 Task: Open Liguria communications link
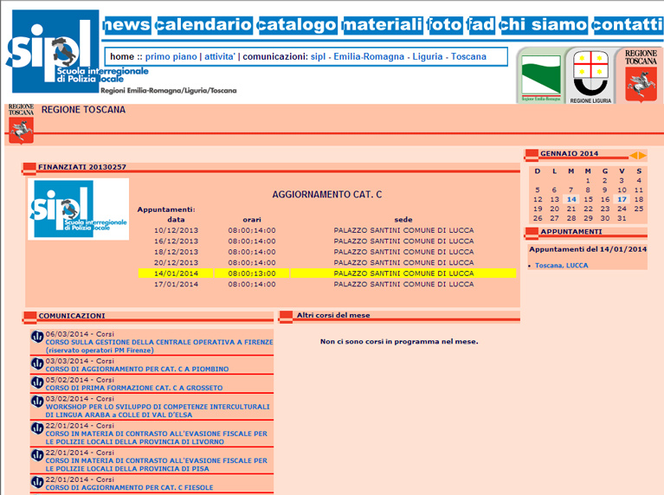(x=428, y=56)
